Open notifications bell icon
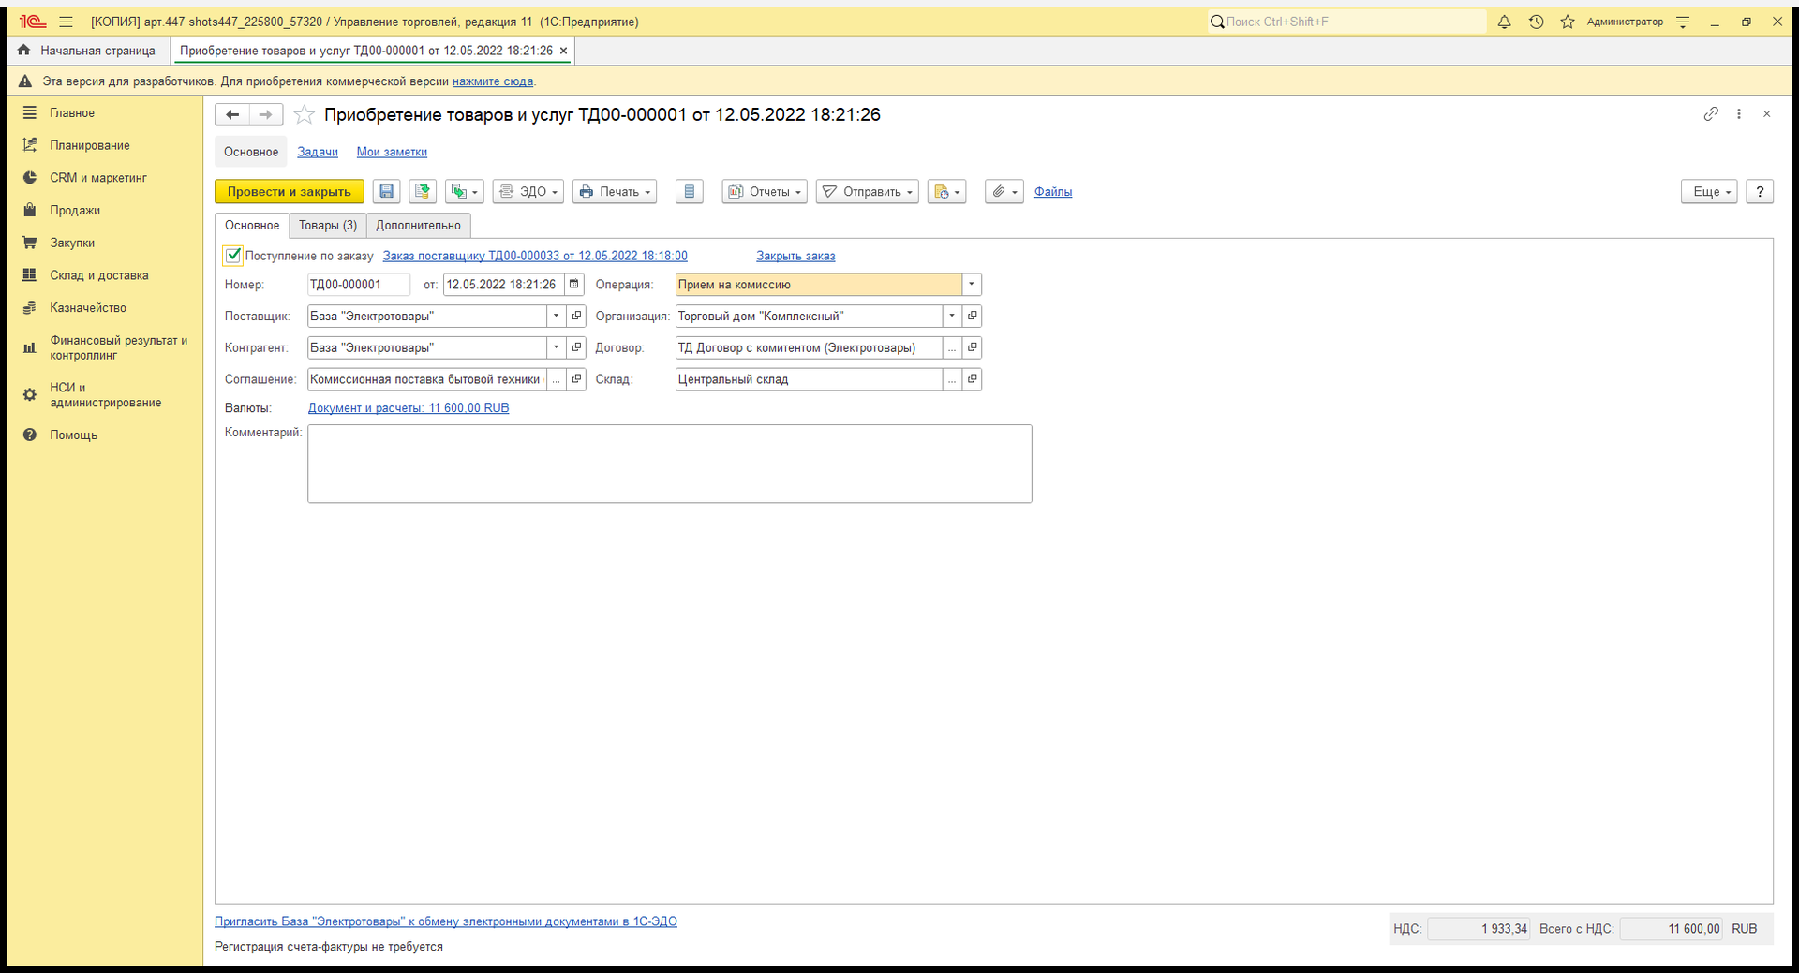1799x973 pixels. (x=1504, y=22)
